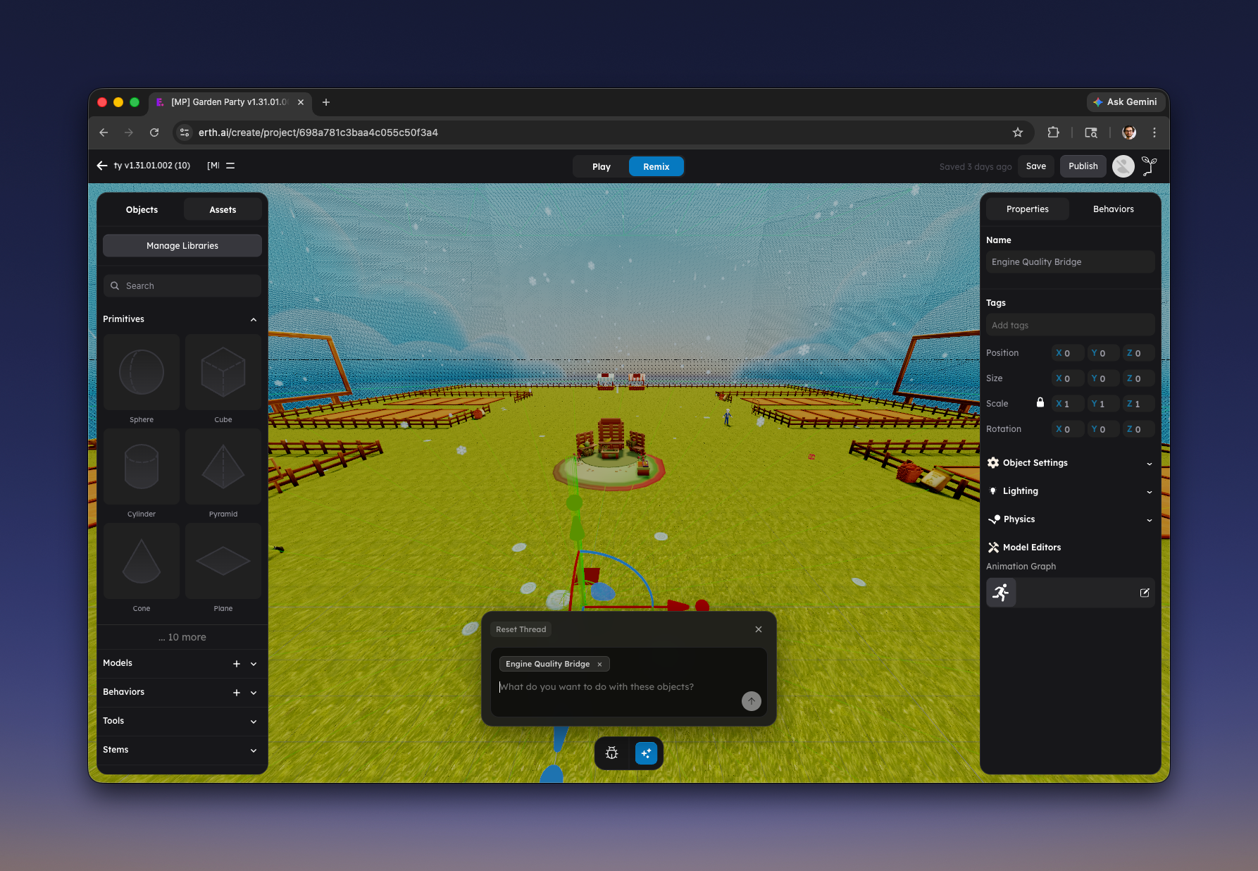Click the AI sparkle assistant icon
1258x871 pixels.
(x=646, y=753)
